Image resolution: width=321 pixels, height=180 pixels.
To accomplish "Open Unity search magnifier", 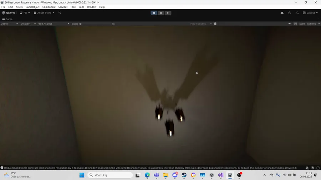I will click(297, 13).
